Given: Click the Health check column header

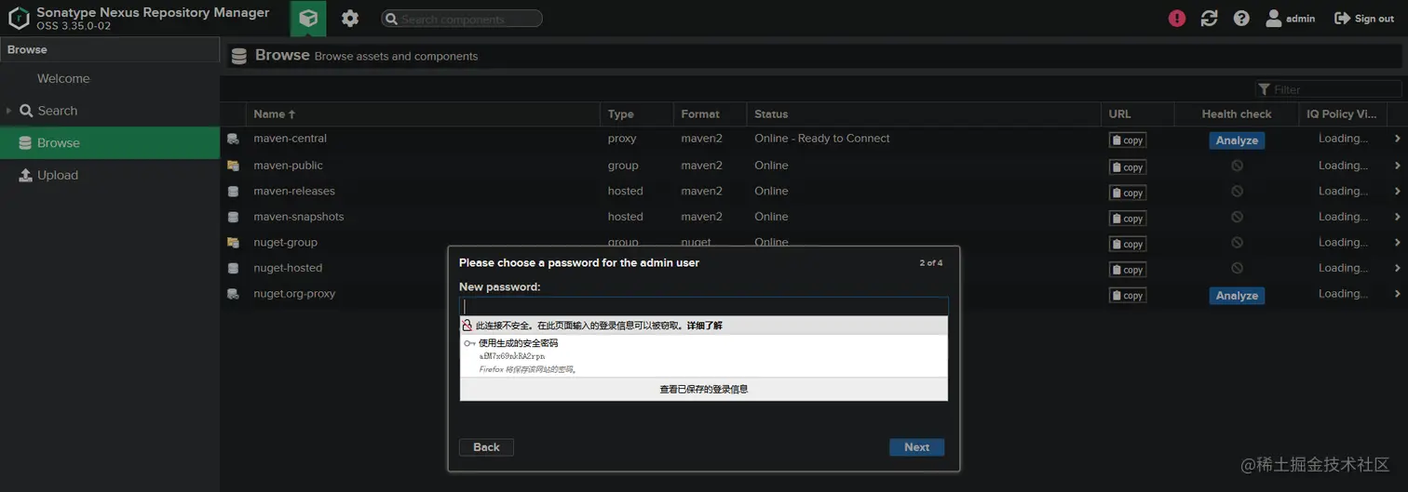Looking at the screenshot, I should point(1237,114).
